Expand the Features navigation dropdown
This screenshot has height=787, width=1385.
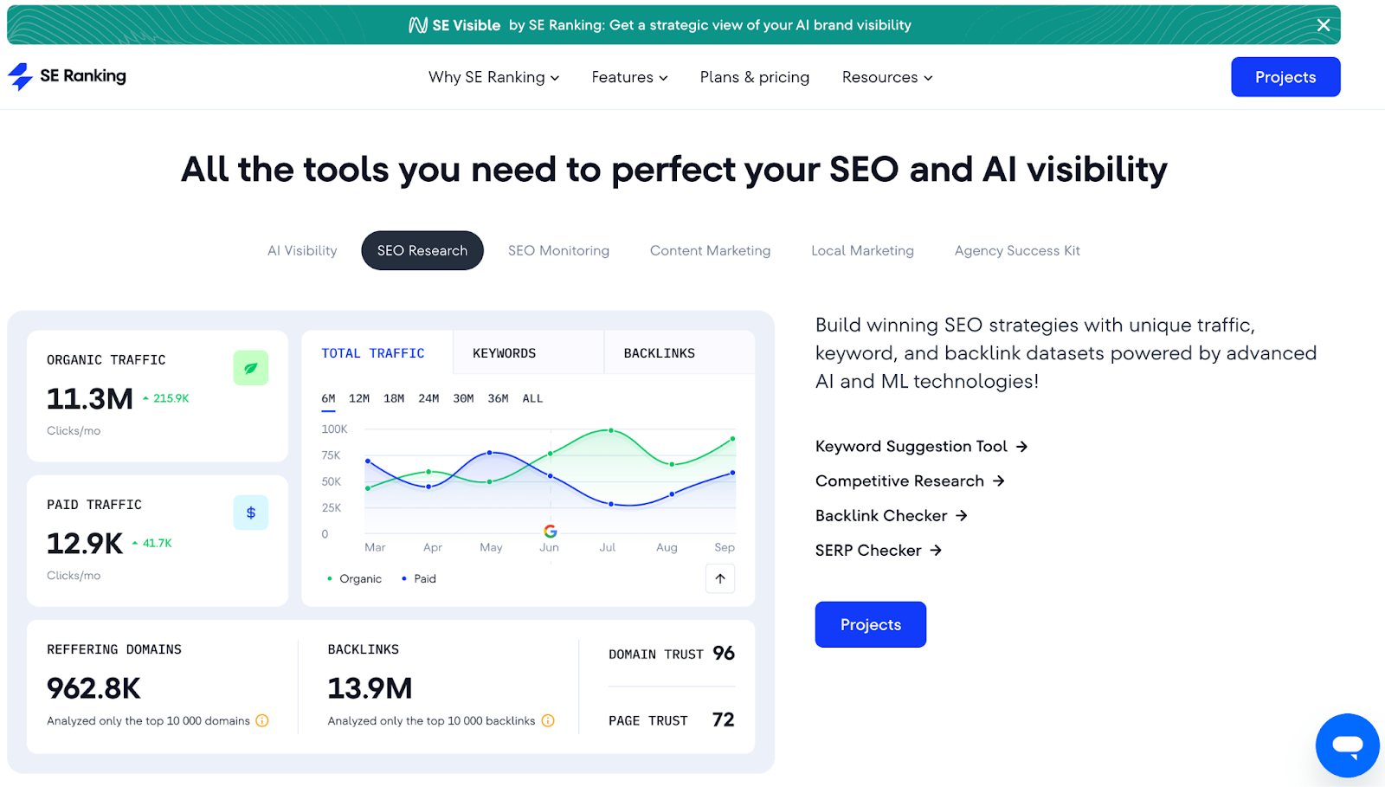(629, 77)
